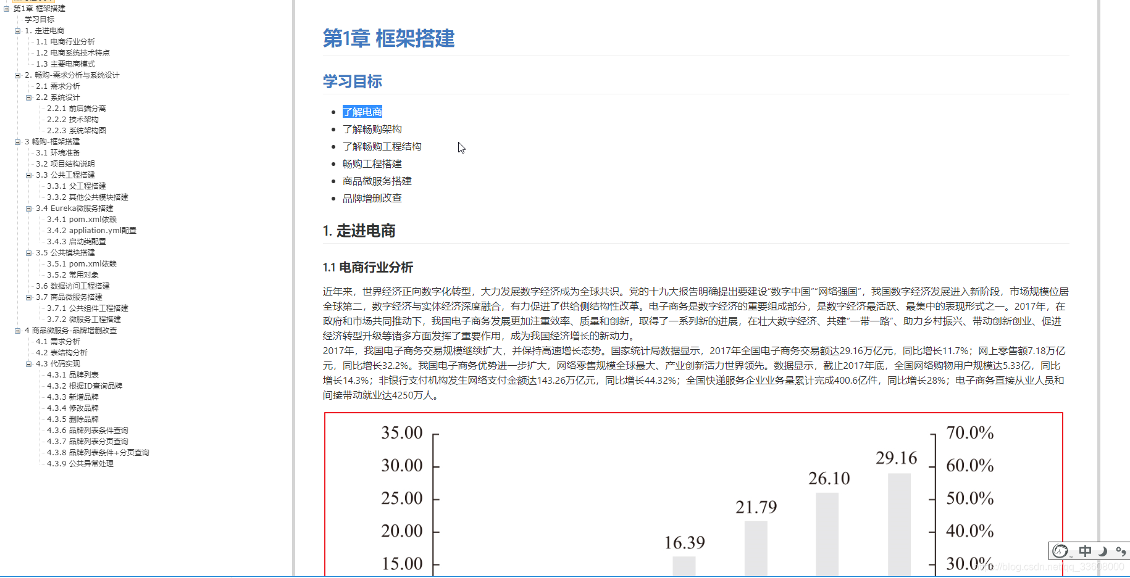Collapse the 4 商品微服务-品牌增删改查 node

[x=17, y=331]
